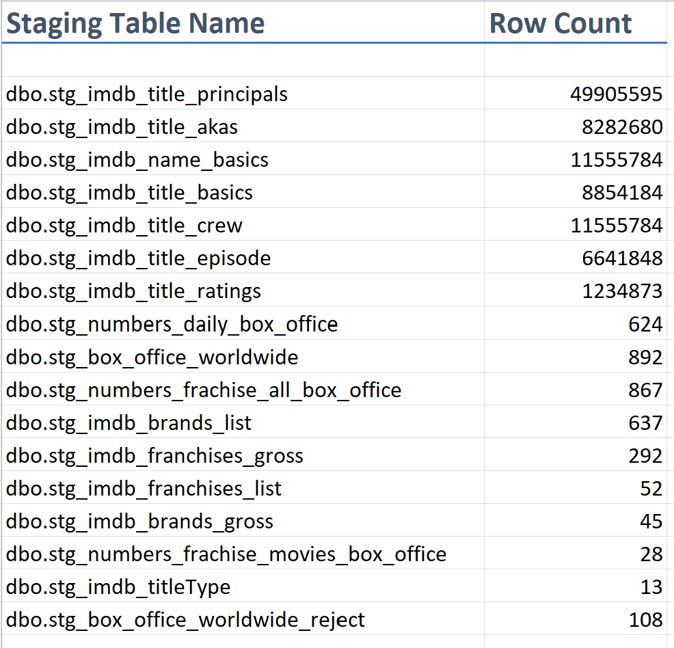Click the cell dbo.stg_imdb_brands_gross
The width and height of the screenshot is (674, 648).
click(243, 520)
